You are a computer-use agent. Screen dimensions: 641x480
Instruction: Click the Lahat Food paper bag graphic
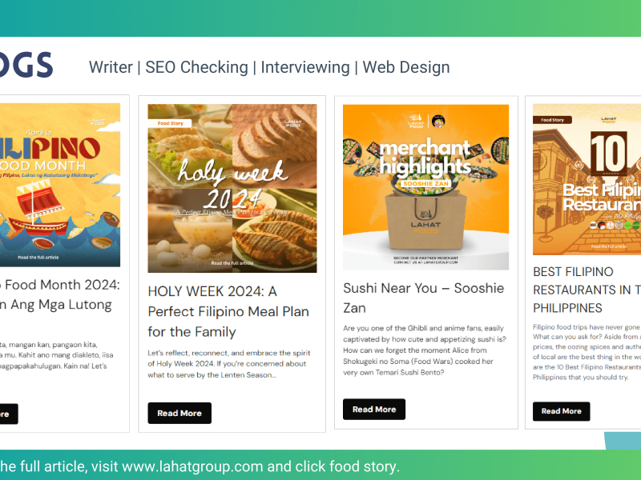[425, 221]
